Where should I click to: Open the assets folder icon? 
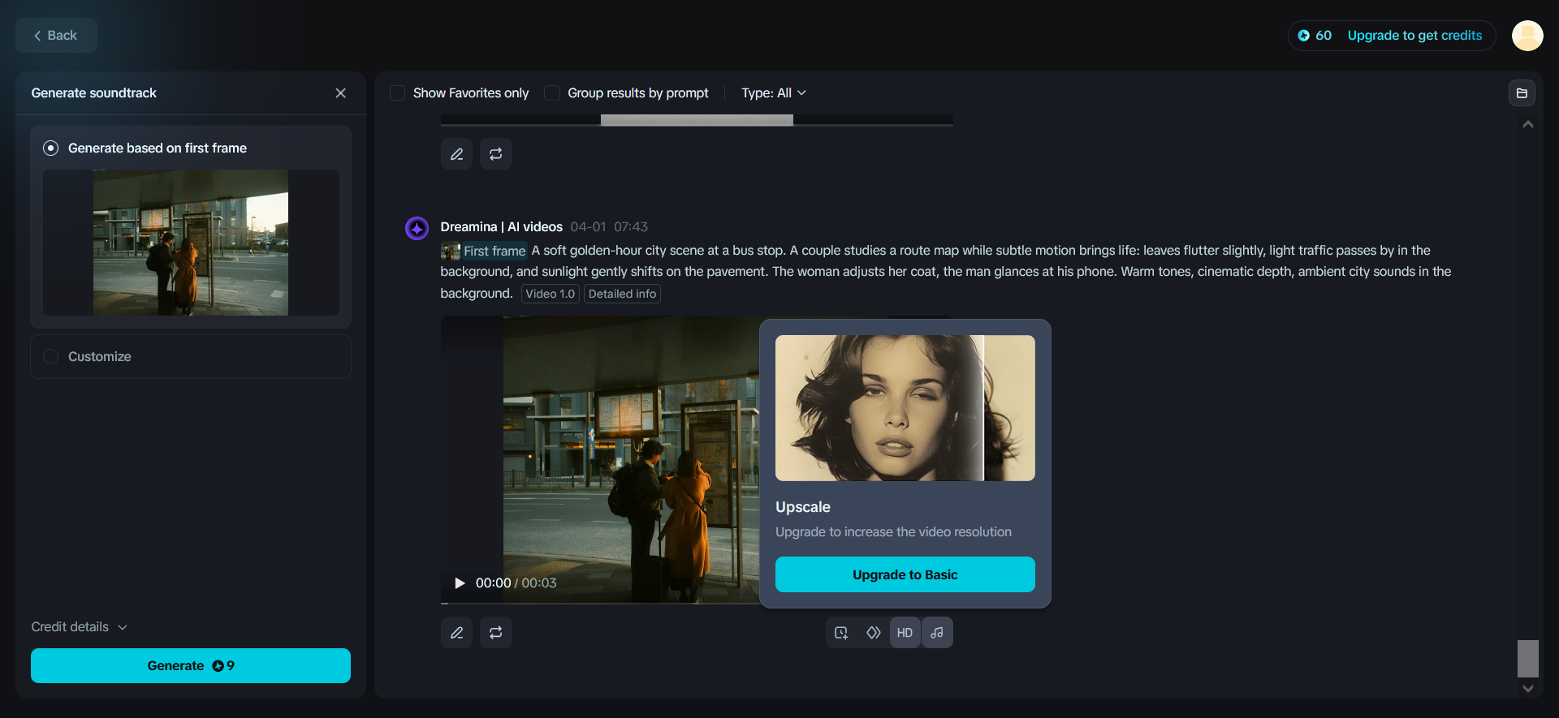1522,93
